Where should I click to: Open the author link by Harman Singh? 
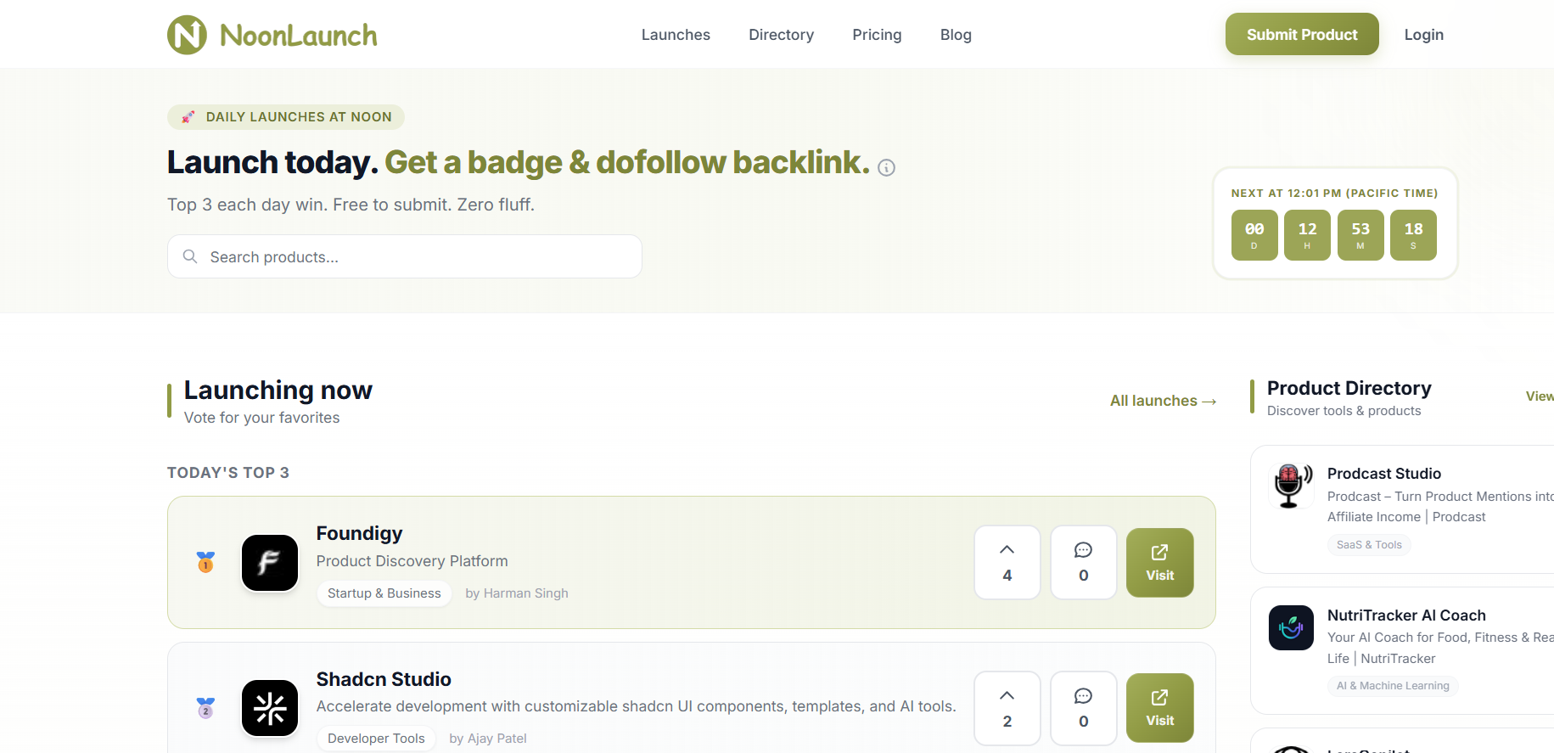coord(517,593)
